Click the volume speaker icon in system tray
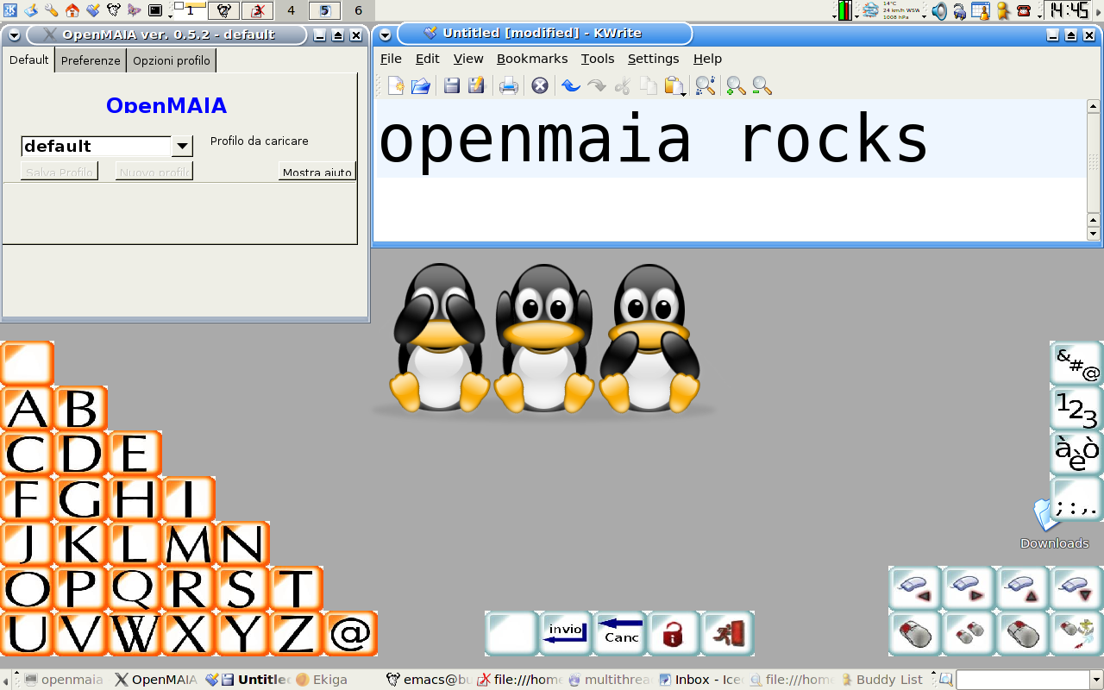The width and height of the screenshot is (1104, 690). click(x=939, y=10)
